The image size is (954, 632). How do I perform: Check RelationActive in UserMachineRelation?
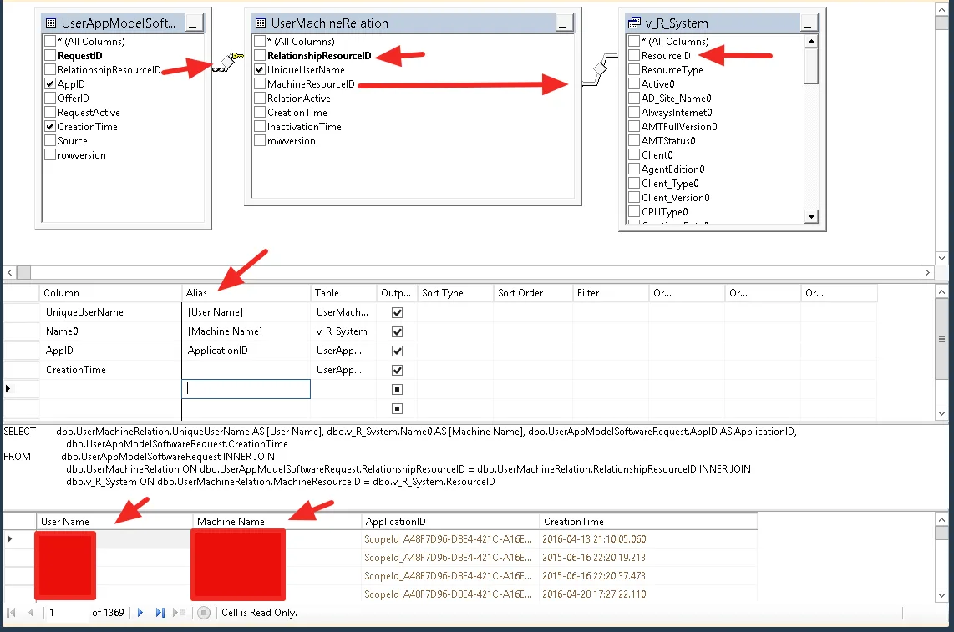point(260,98)
